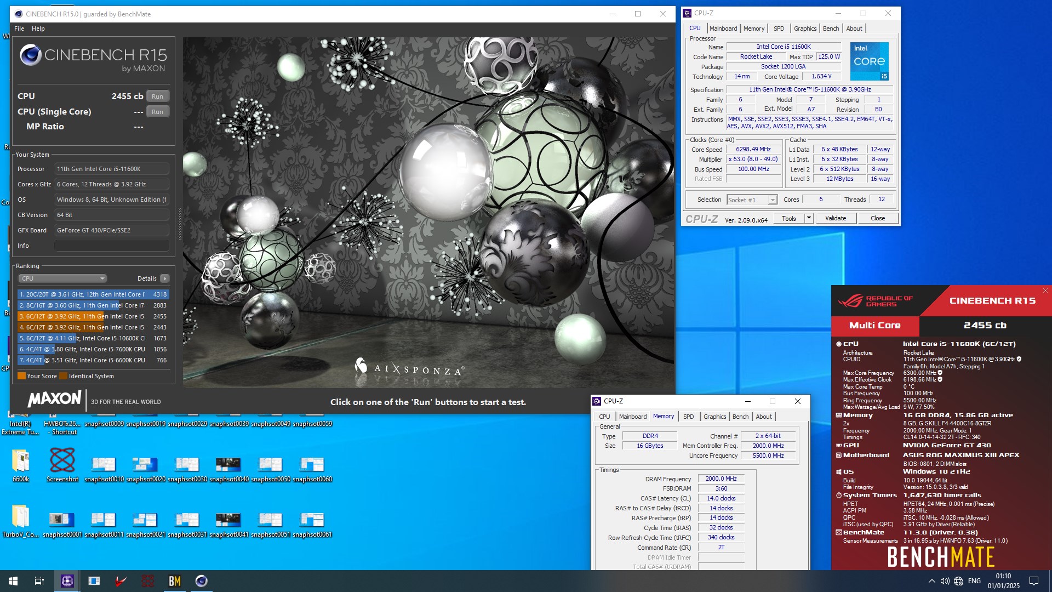Select ranking row 1 20C/20T 12th Gen
The height and width of the screenshot is (592, 1052).
point(93,294)
